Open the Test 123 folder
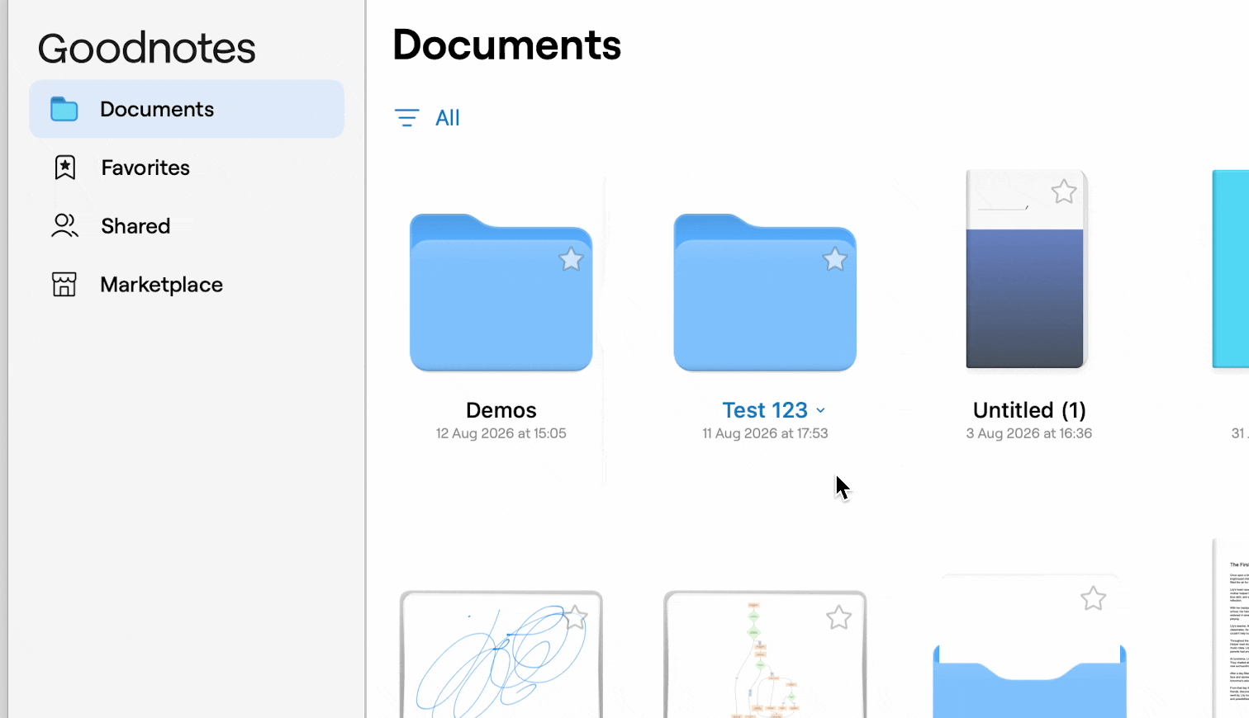 pos(765,293)
